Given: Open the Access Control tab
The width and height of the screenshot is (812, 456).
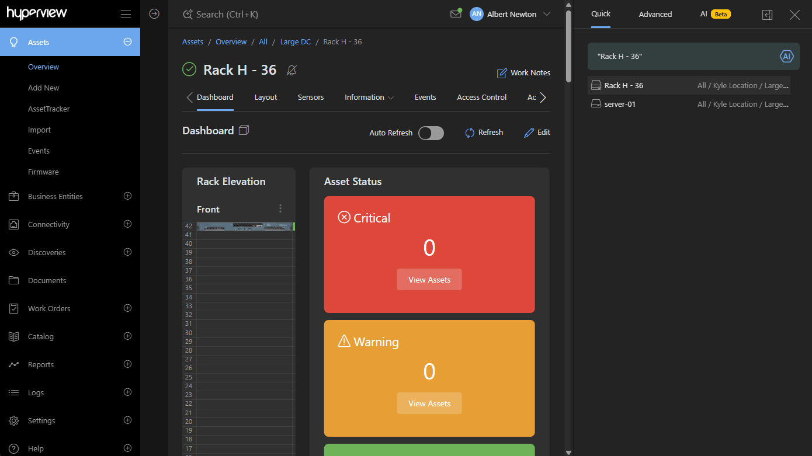Looking at the screenshot, I should pos(482,98).
